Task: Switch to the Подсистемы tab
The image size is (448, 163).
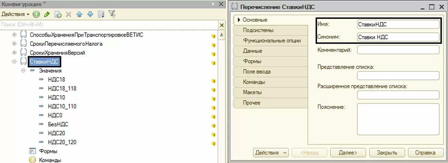Action: [x=258, y=30]
